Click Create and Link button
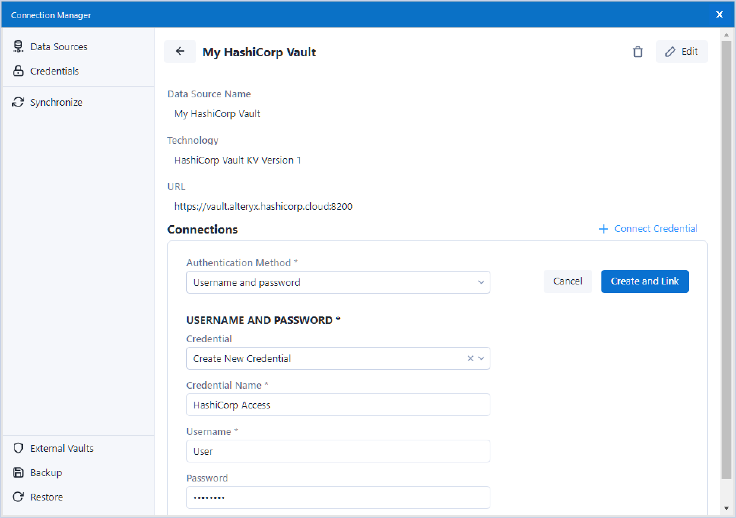This screenshot has width=736, height=518. point(645,281)
